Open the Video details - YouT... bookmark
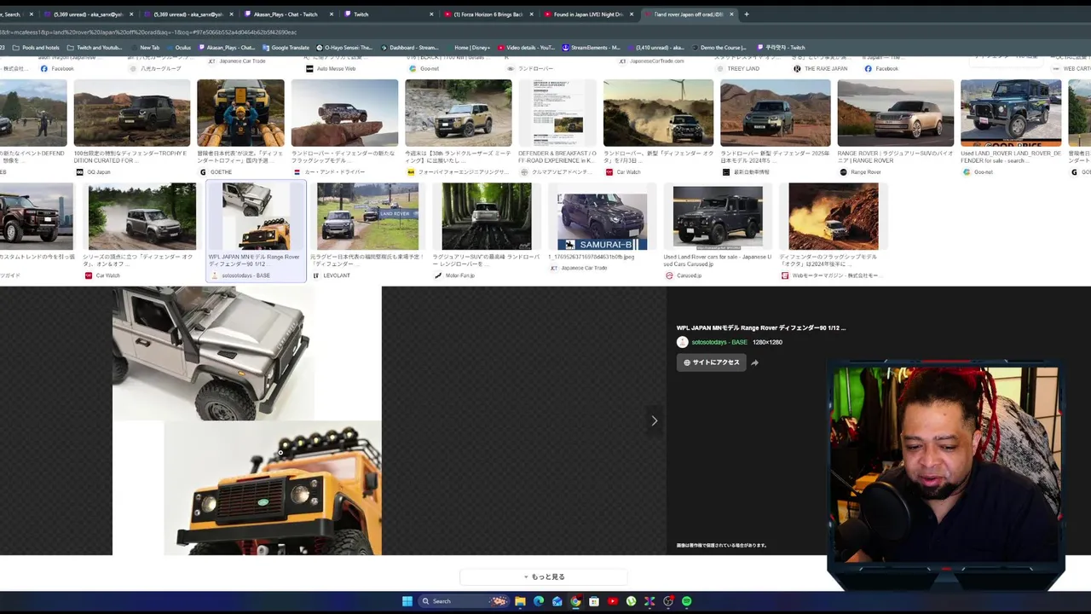The width and height of the screenshot is (1091, 614). (x=528, y=48)
